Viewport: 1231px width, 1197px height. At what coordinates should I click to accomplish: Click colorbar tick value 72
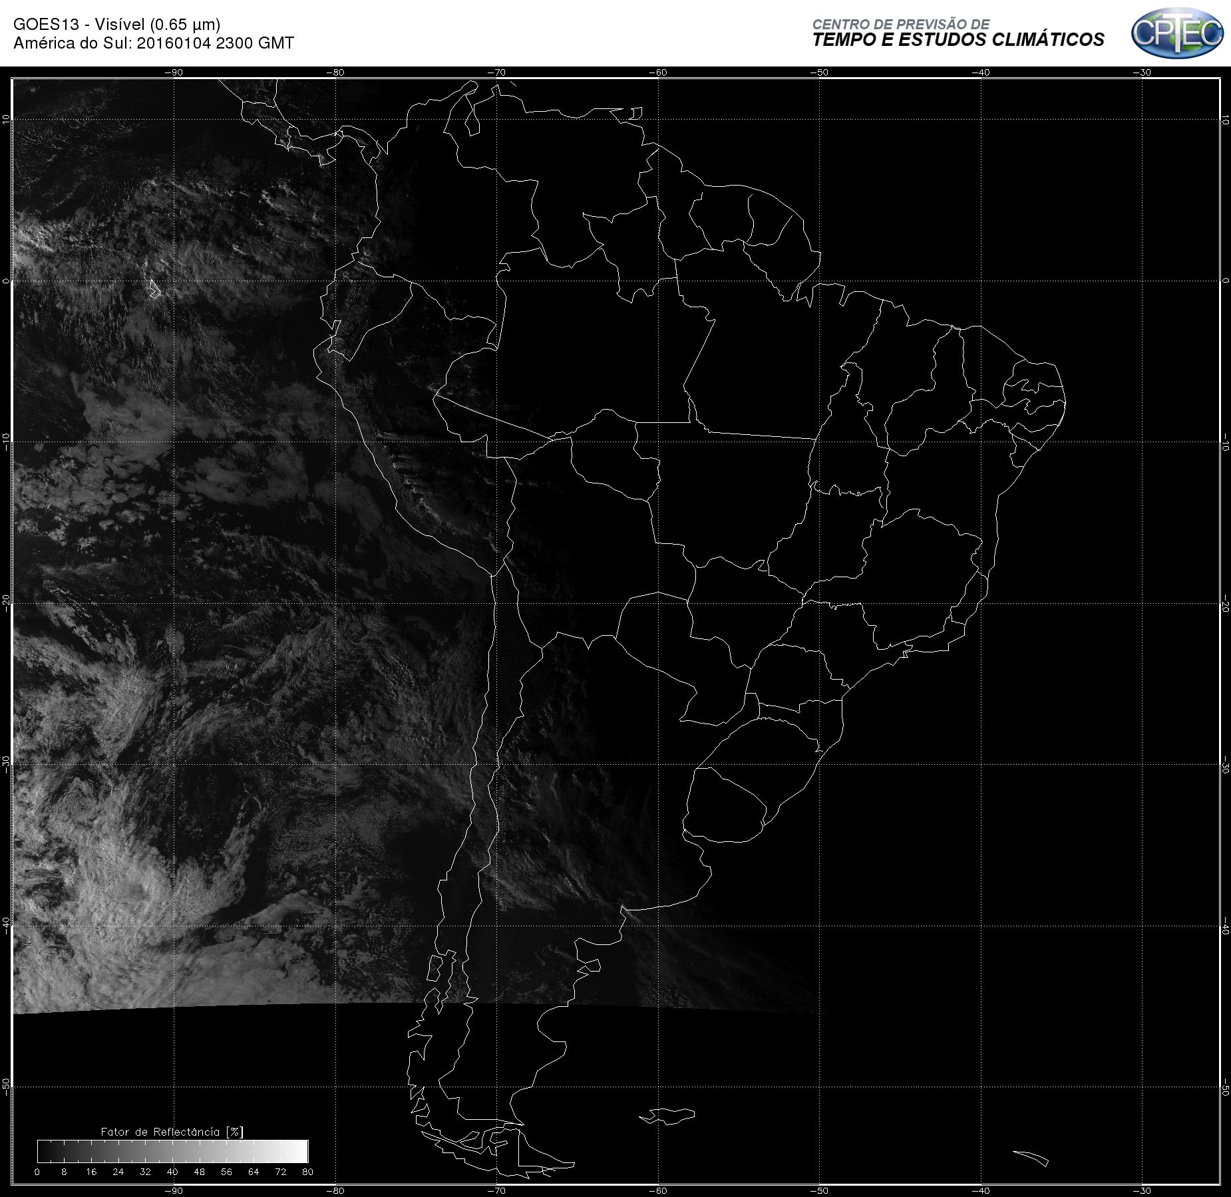[281, 1172]
